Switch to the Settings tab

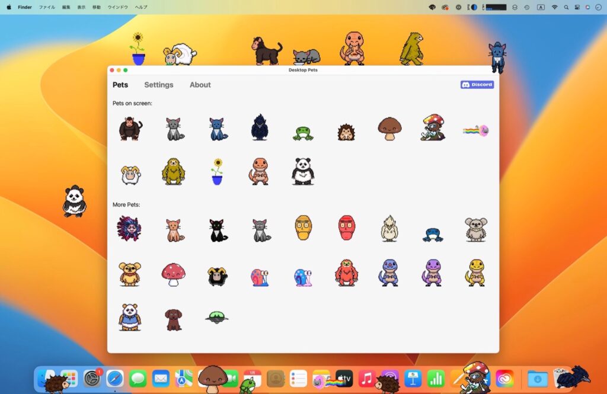point(158,85)
